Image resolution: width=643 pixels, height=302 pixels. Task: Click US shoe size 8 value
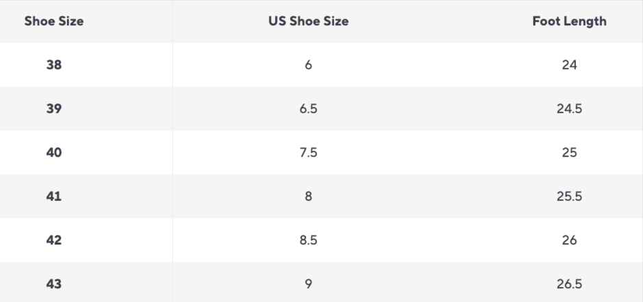tap(308, 197)
